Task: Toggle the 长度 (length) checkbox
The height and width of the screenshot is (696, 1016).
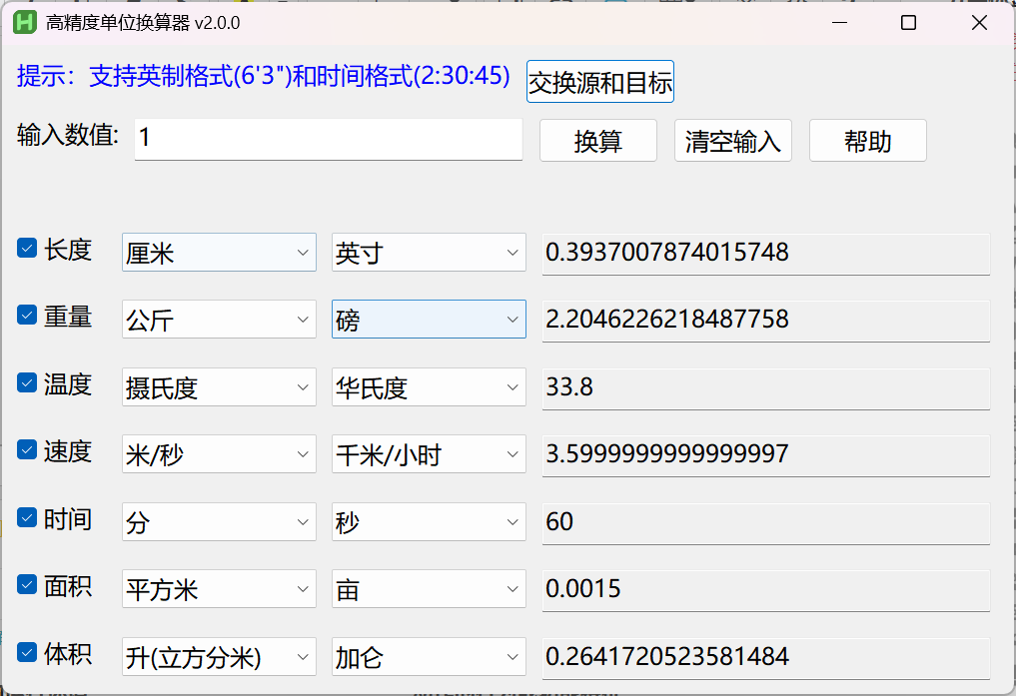Action: click(x=28, y=249)
